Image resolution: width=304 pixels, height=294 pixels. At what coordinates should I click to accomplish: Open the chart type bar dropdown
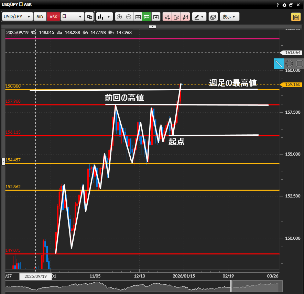click(105, 17)
